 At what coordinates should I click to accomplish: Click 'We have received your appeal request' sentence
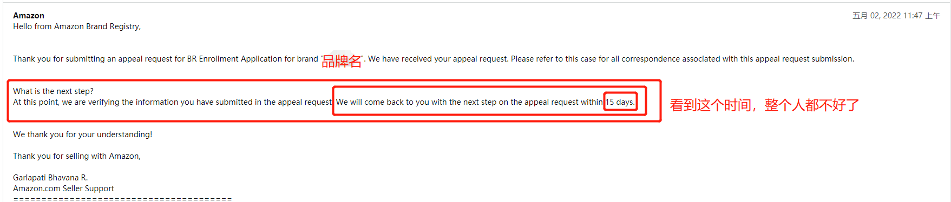[438, 59]
